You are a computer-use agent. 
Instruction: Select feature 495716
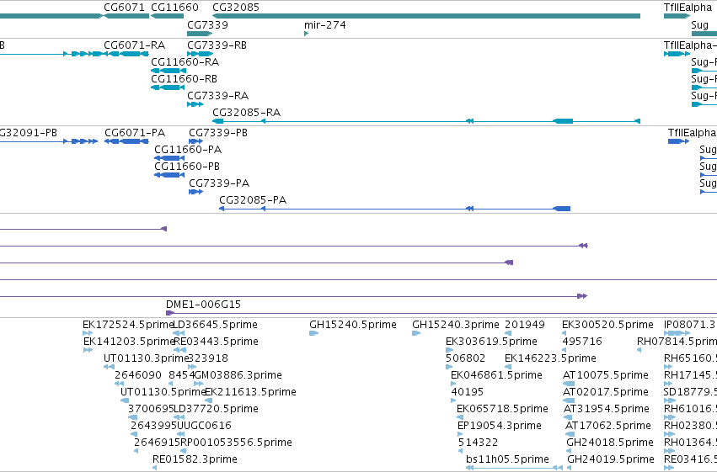click(x=582, y=342)
